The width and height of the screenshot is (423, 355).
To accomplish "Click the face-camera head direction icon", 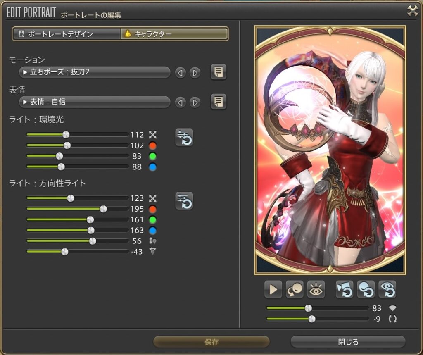I will pos(295,289).
